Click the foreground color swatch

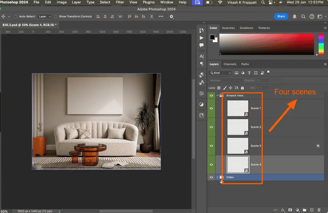[x=212, y=37]
